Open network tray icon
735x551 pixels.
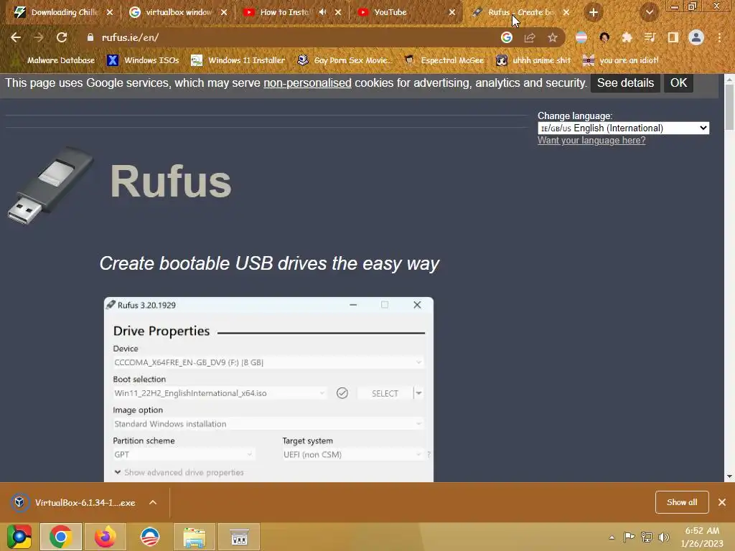(647, 537)
